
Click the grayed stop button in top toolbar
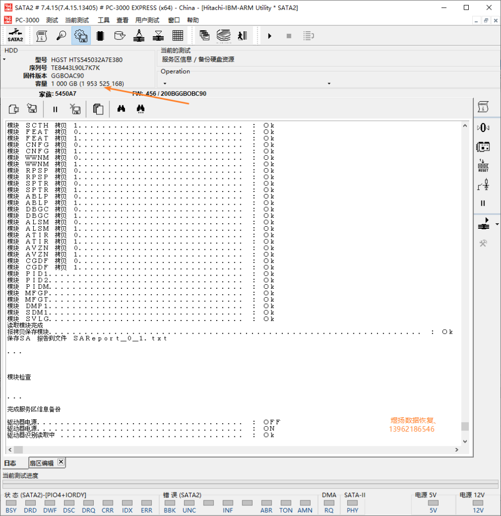click(x=289, y=36)
